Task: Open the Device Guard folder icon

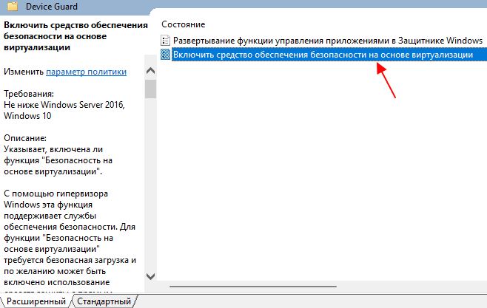Action: click(13, 6)
